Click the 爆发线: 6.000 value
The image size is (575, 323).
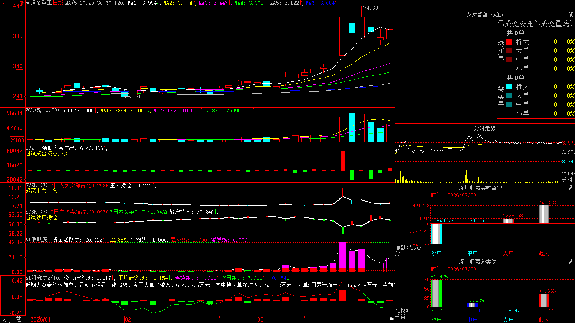pyautogui.click(x=229, y=239)
